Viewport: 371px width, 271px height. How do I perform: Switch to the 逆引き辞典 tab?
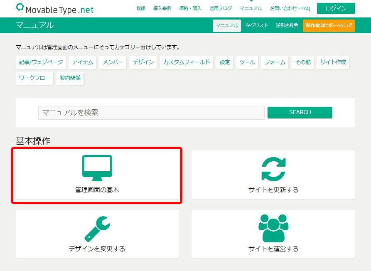point(287,25)
